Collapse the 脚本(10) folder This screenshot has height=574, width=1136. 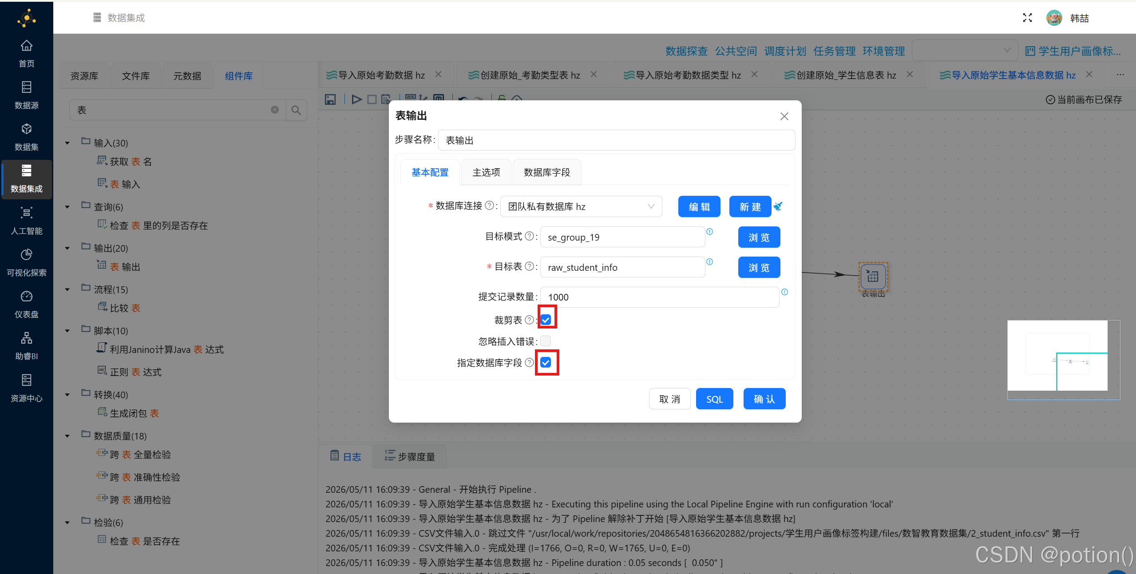click(x=67, y=331)
